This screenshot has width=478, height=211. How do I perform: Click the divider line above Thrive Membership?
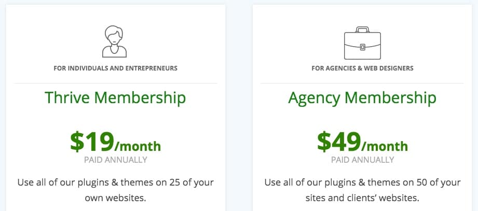(x=115, y=83)
